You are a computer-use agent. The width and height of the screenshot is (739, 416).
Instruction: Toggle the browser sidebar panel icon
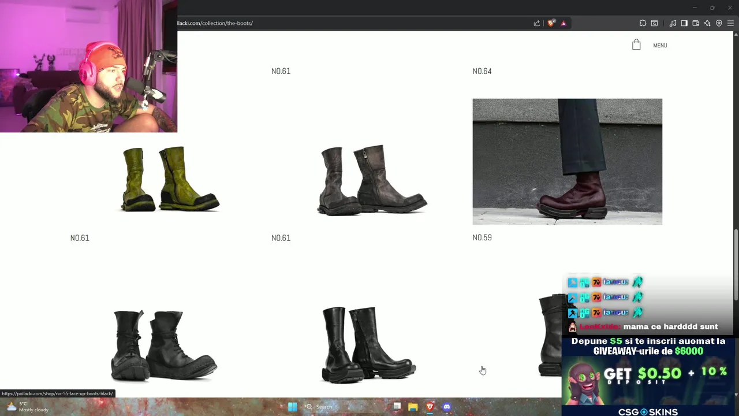(x=684, y=23)
